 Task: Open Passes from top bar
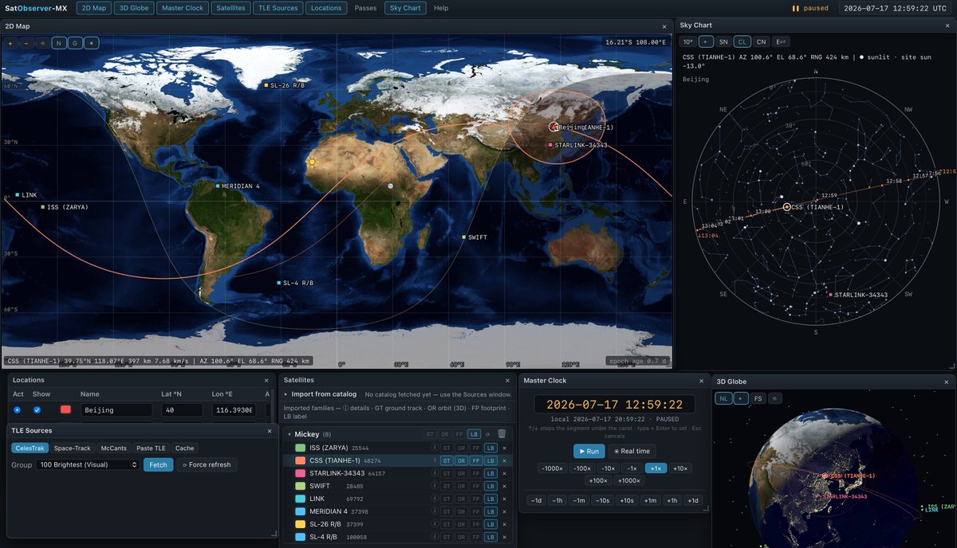coord(365,8)
